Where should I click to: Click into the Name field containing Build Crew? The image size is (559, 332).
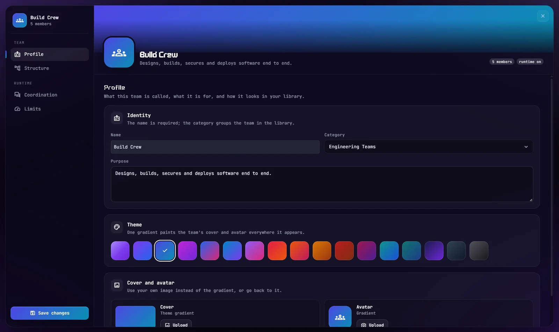pos(215,147)
